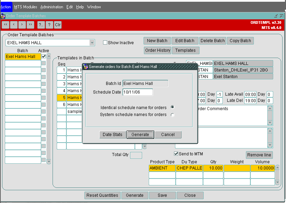This screenshot has width=286, height=203.
Task: Select the sample template row
Action: [x=69, y=112]
